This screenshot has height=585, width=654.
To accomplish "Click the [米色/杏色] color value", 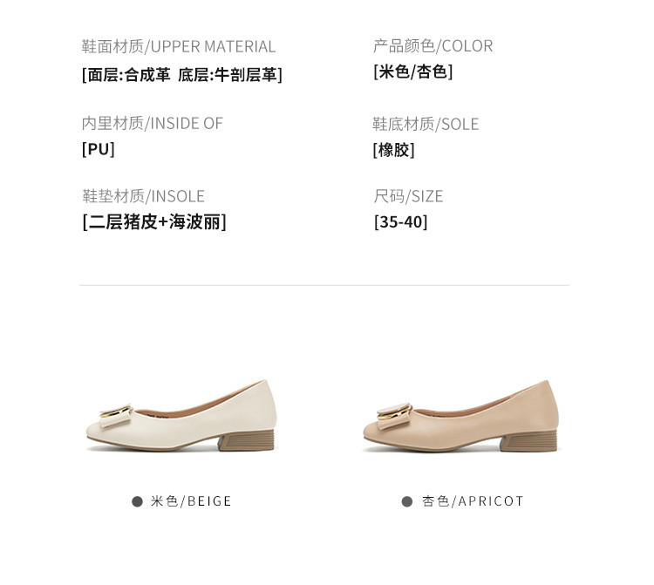I will pyautogui.click(x=413, y=71).
